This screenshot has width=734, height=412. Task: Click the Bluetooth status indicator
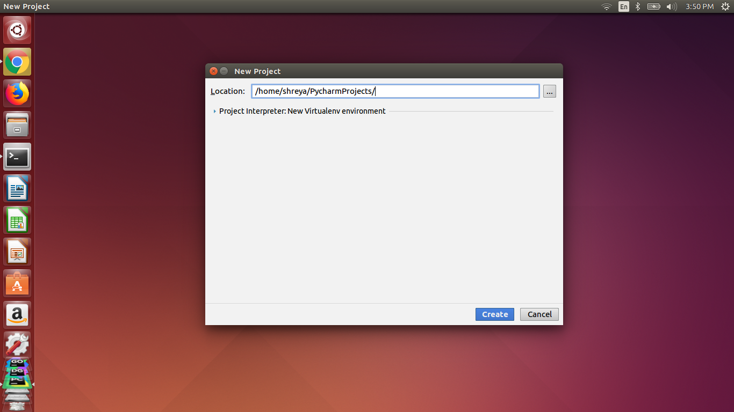(637, 6)
